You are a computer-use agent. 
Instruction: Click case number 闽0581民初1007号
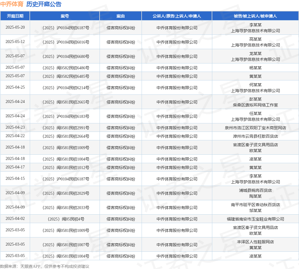click(66, 245)
